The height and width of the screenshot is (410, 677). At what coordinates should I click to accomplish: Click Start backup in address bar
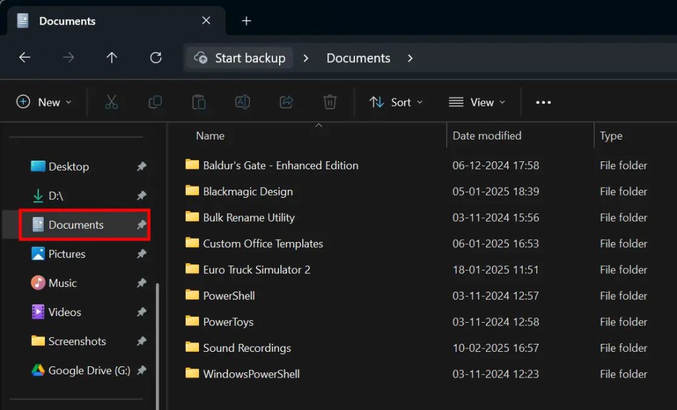[x=239, y=58]
